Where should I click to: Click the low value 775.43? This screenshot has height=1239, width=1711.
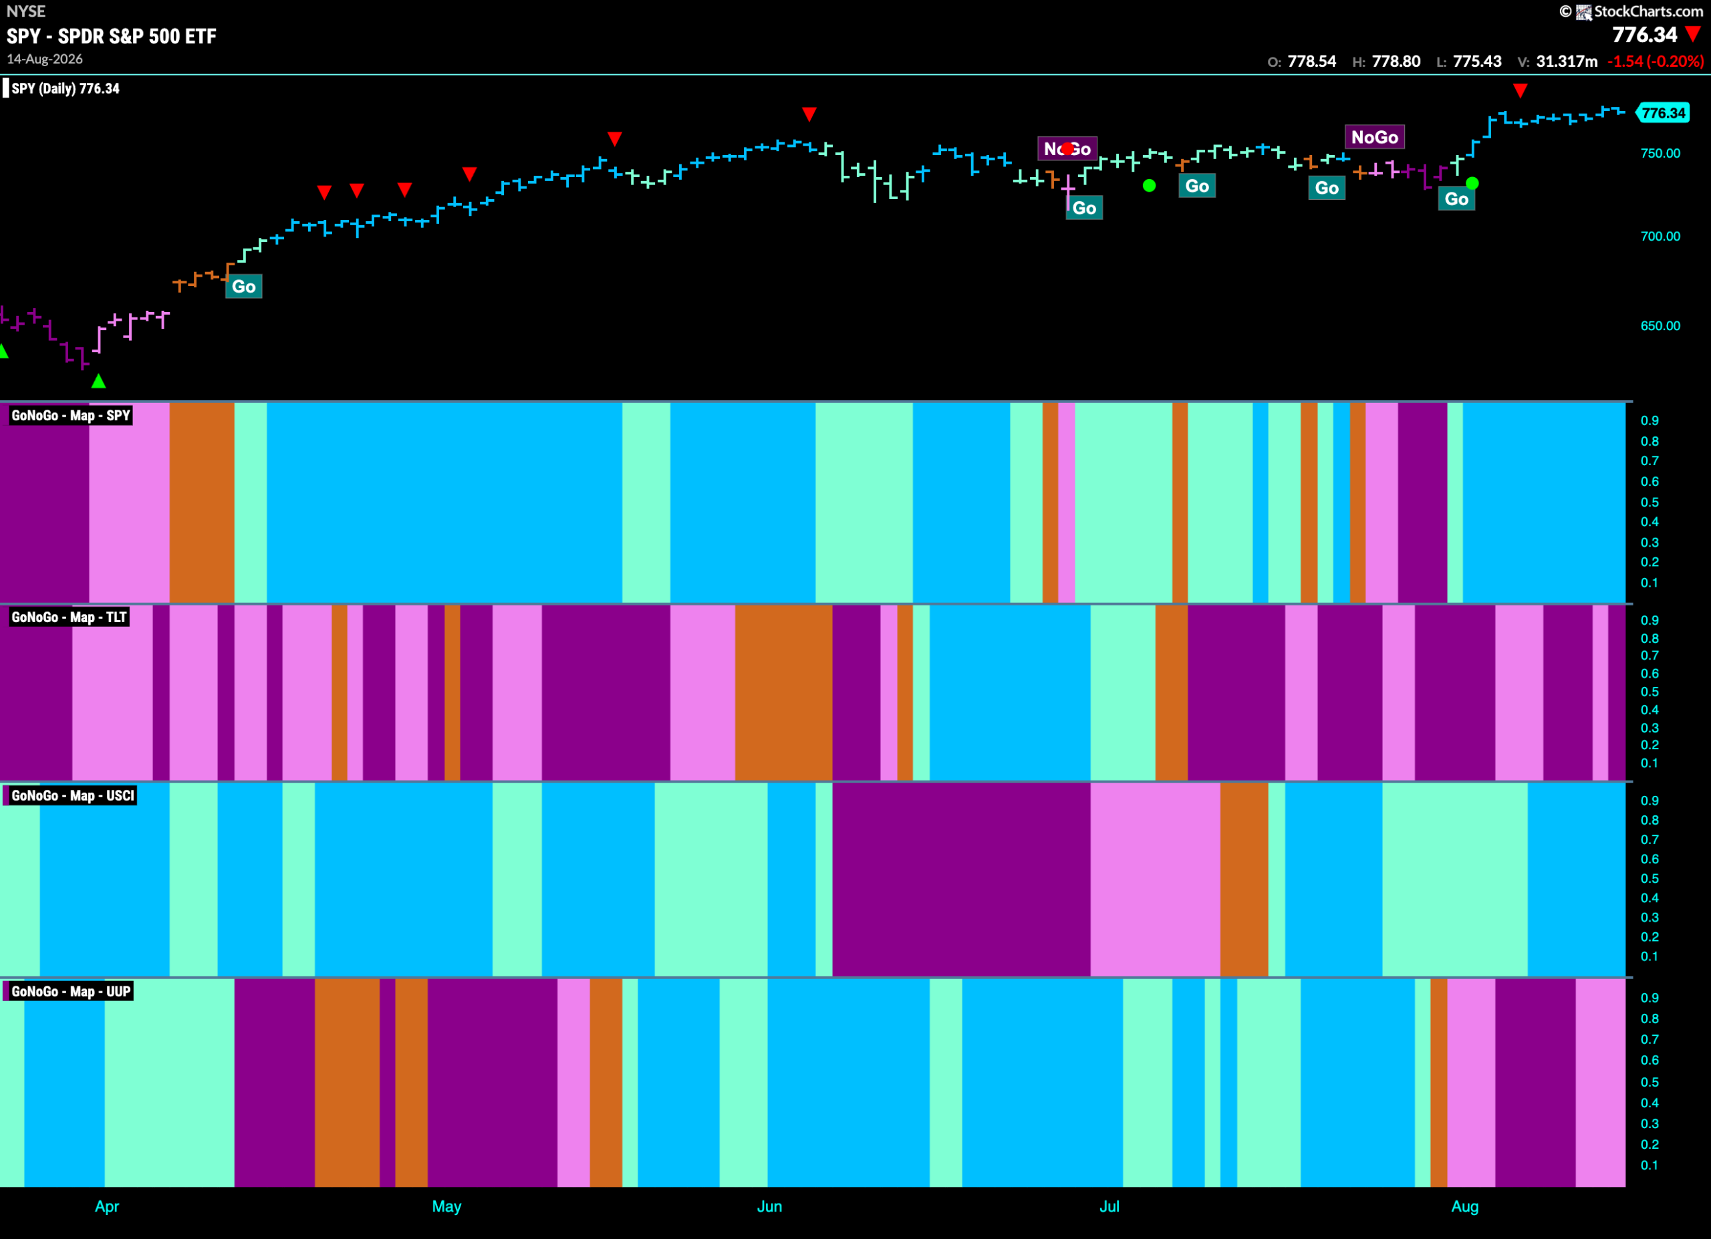tap(1477, 62)
